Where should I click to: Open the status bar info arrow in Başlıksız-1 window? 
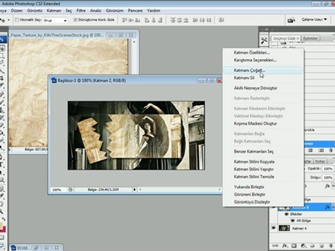pyautogui.click(x=135, y=190)
